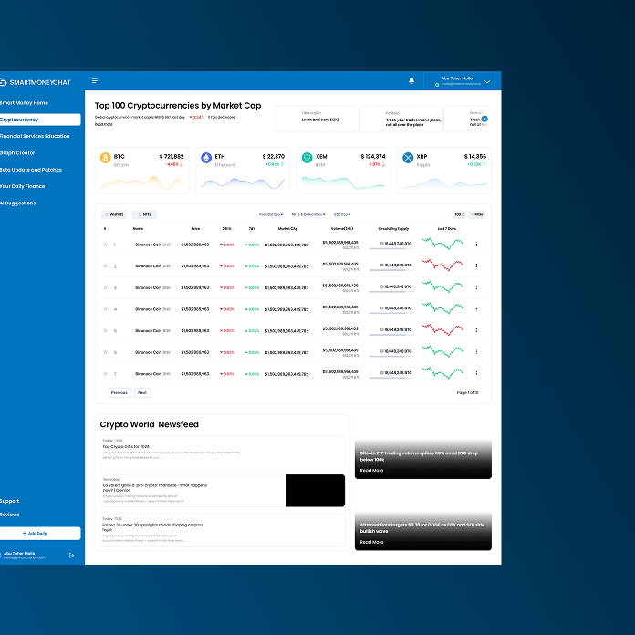
Task: Advance promo cards with the round arrow
Action: click(x=484, y=119)
